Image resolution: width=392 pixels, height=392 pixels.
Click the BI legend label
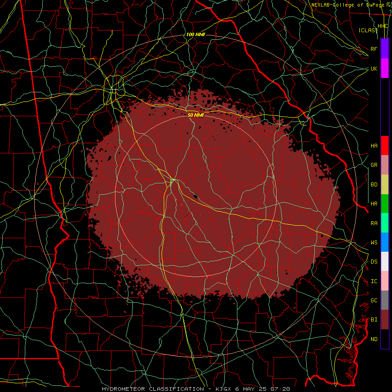click(x=374, y=320)
